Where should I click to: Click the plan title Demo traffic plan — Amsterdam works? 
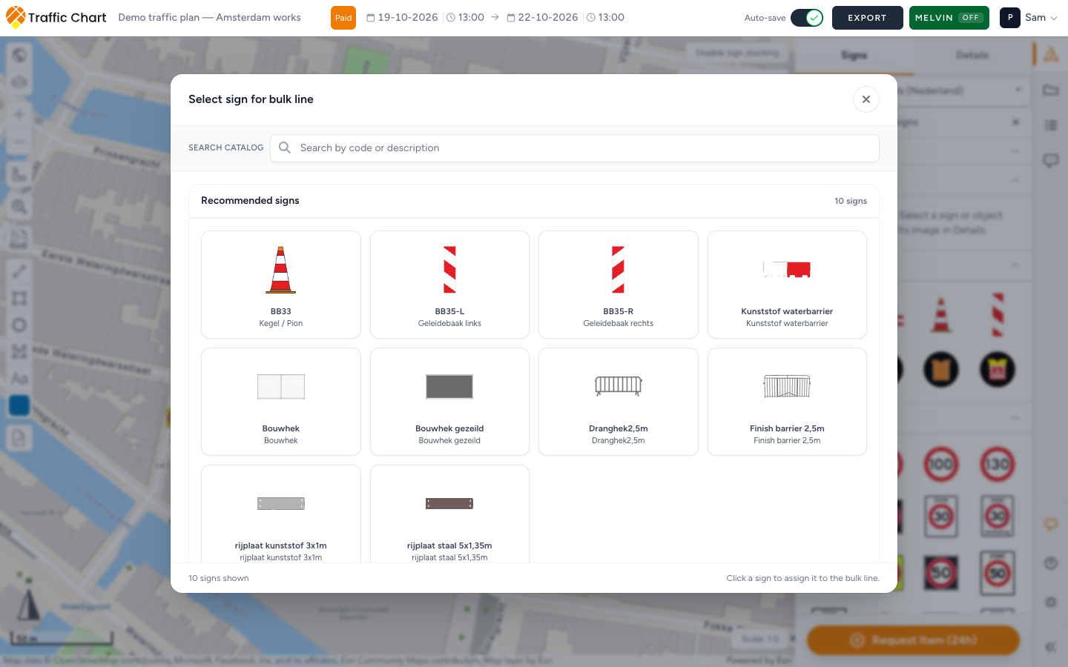pyautogui.click(x=210, y=18)
